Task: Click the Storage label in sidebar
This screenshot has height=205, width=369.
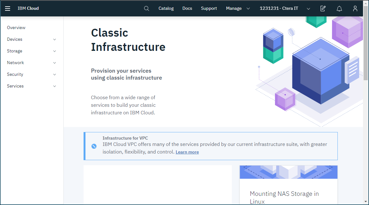Action: click(15, 51)
